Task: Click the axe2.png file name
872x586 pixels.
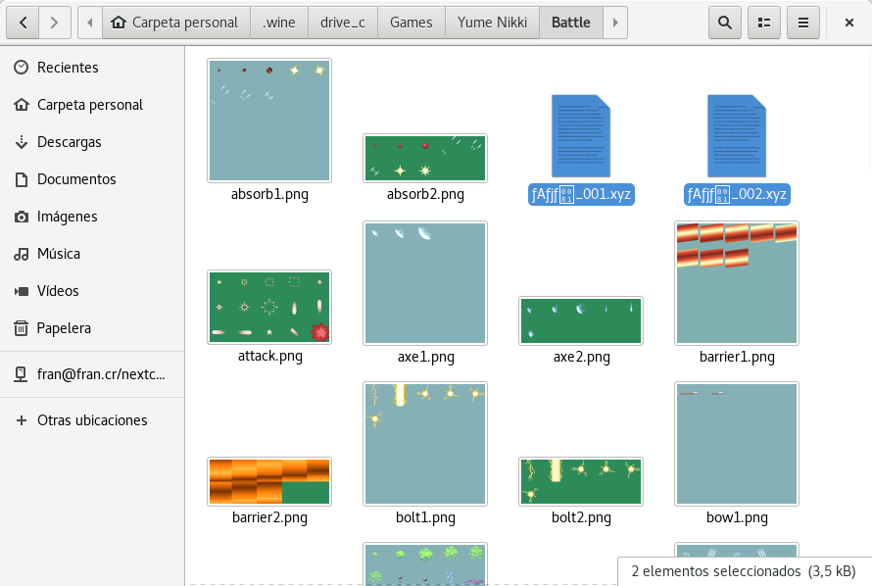Action: [582, 357]
